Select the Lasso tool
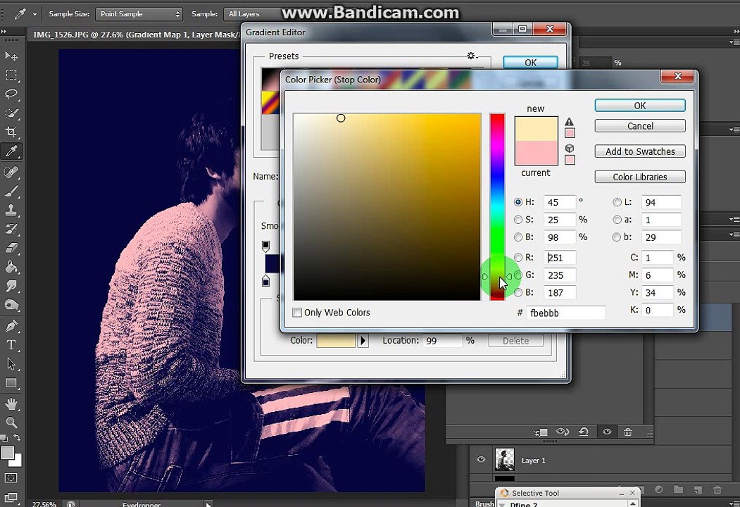The image size is (740, 507). point(11,94)
